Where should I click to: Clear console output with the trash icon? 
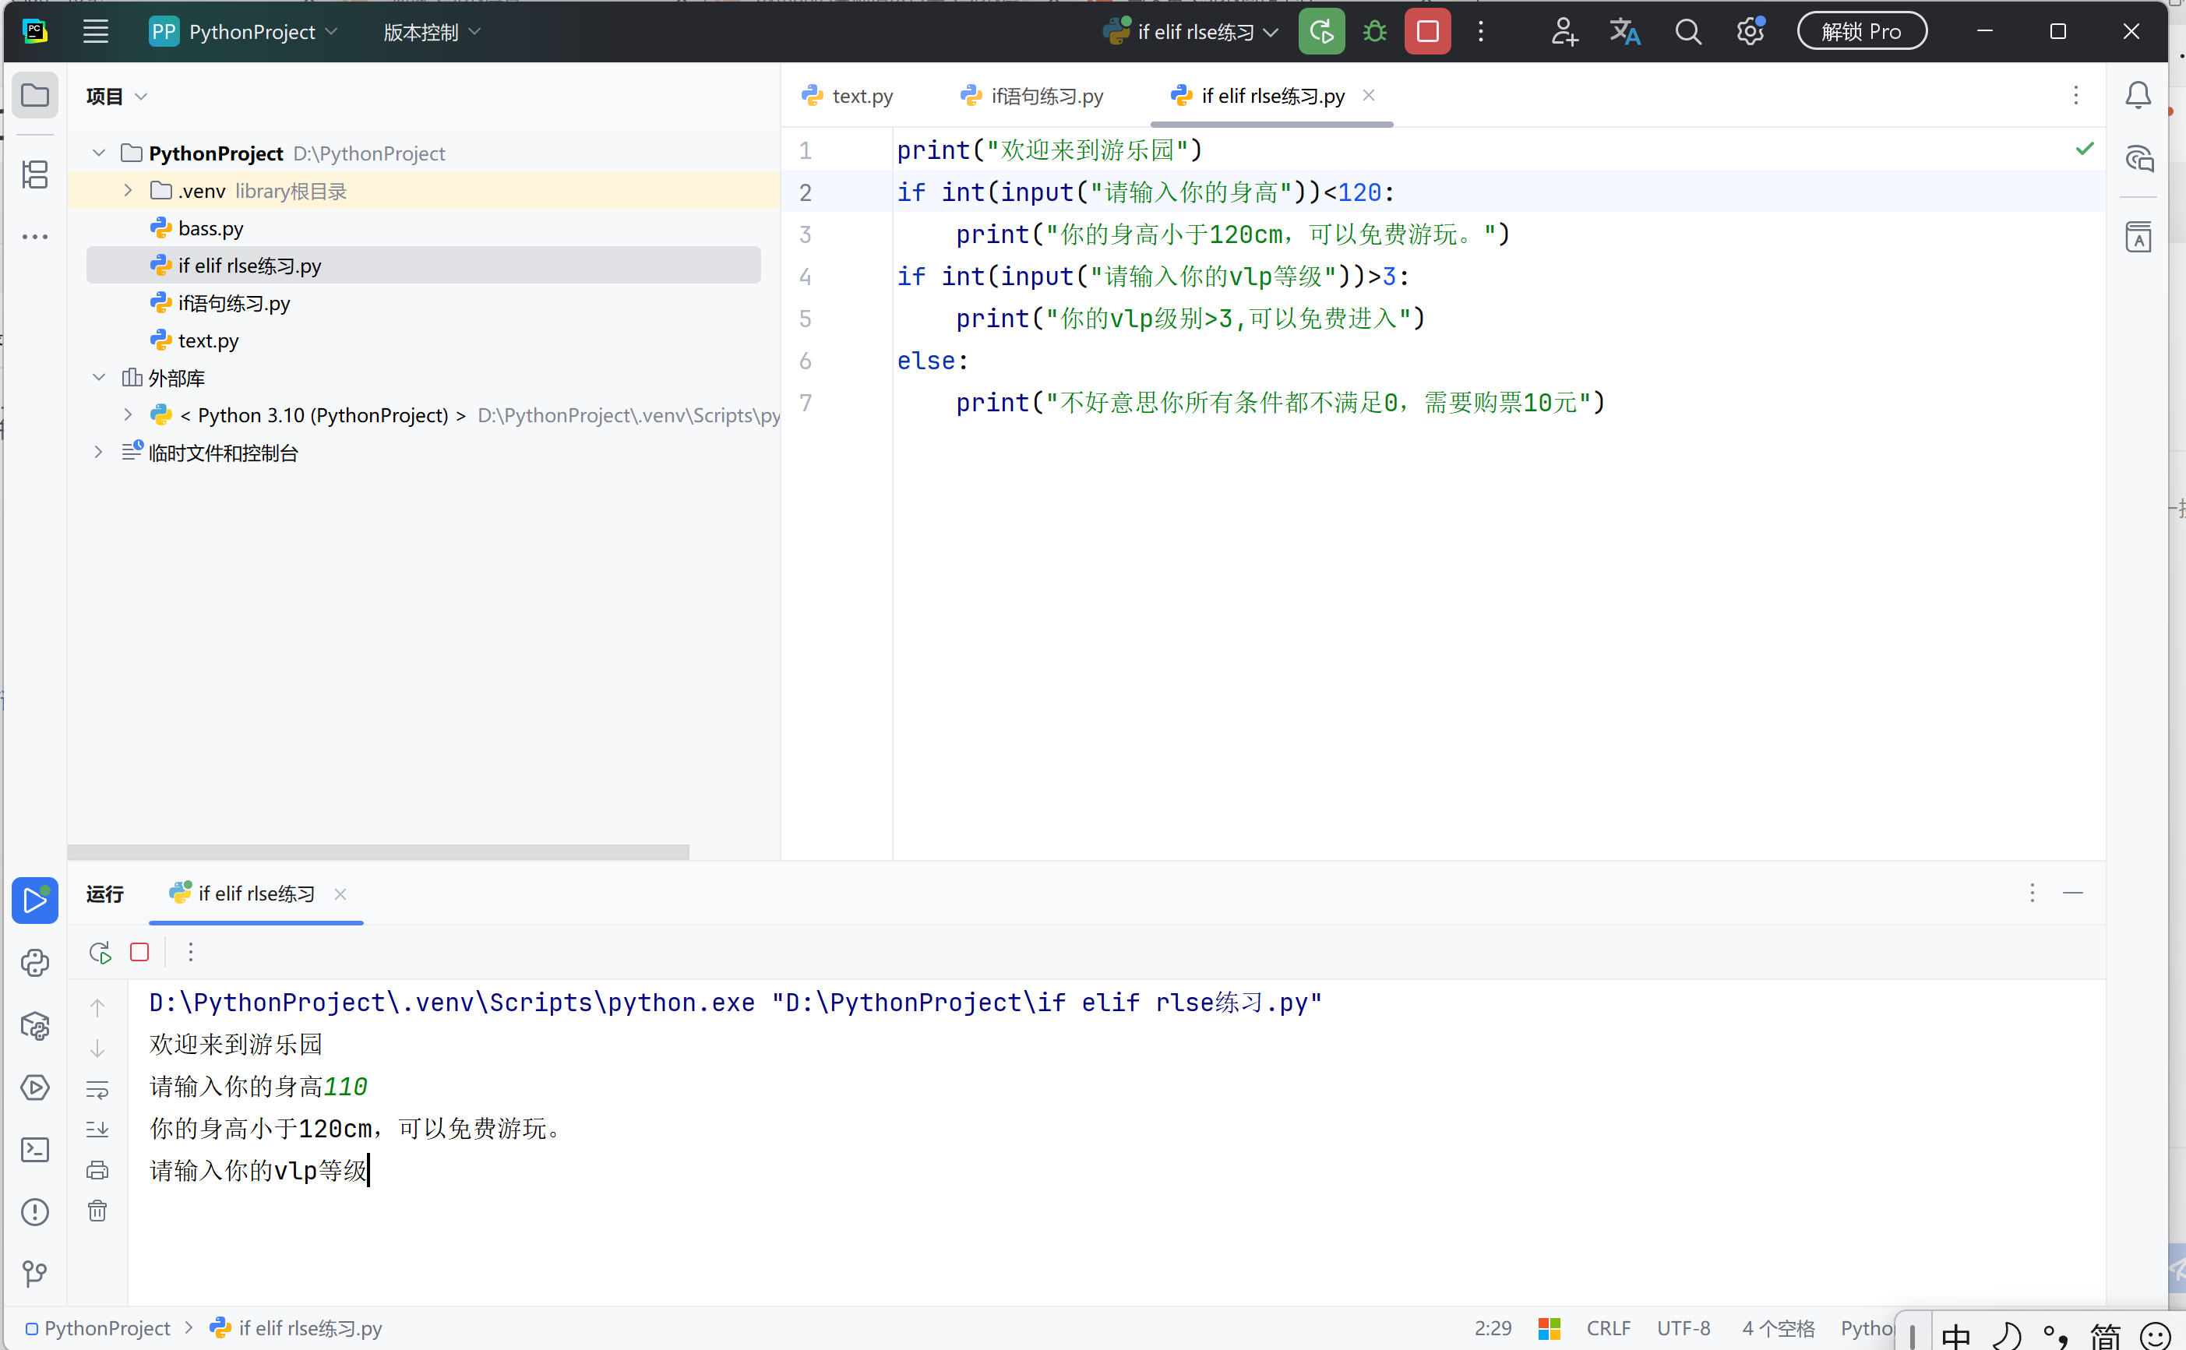pyautogui.click(x=97, y=1211)
